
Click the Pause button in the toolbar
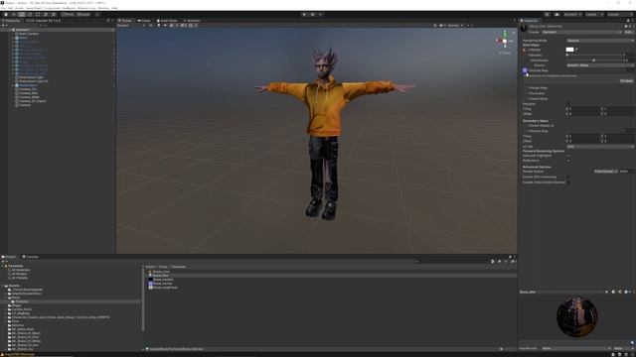coord(312,14)
